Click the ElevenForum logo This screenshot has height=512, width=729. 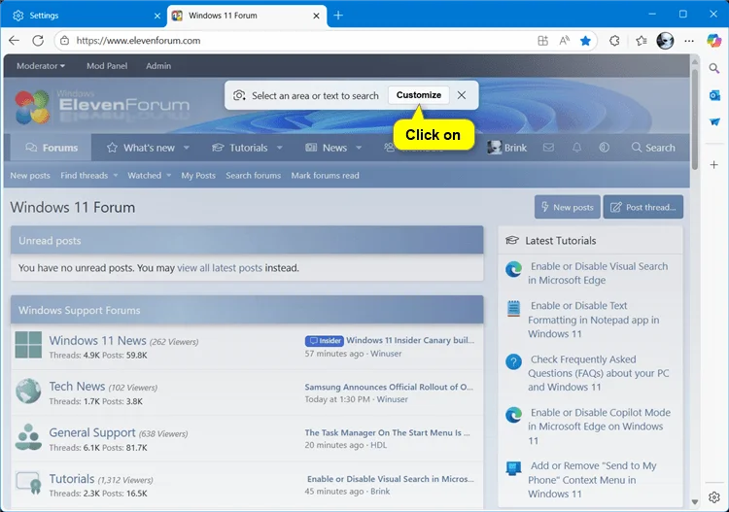pyautogui.click(x=102, y=107)
